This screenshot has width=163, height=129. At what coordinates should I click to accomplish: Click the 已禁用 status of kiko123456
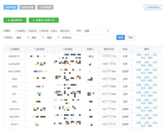click(x=125, y=71)
